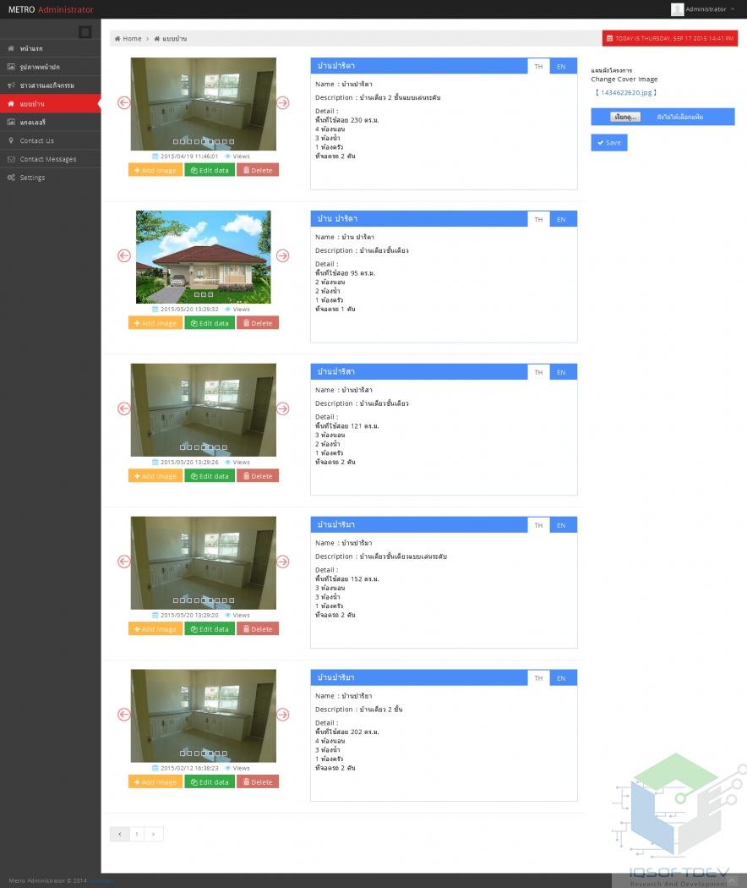
Task: Delete the entry dated 2015/05/20 13:29:20
Action: tap(258, 628)
